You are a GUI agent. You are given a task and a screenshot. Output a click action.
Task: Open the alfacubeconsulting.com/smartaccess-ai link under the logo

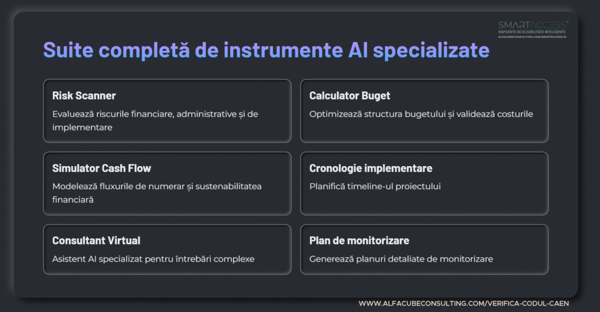coord(532,36)
